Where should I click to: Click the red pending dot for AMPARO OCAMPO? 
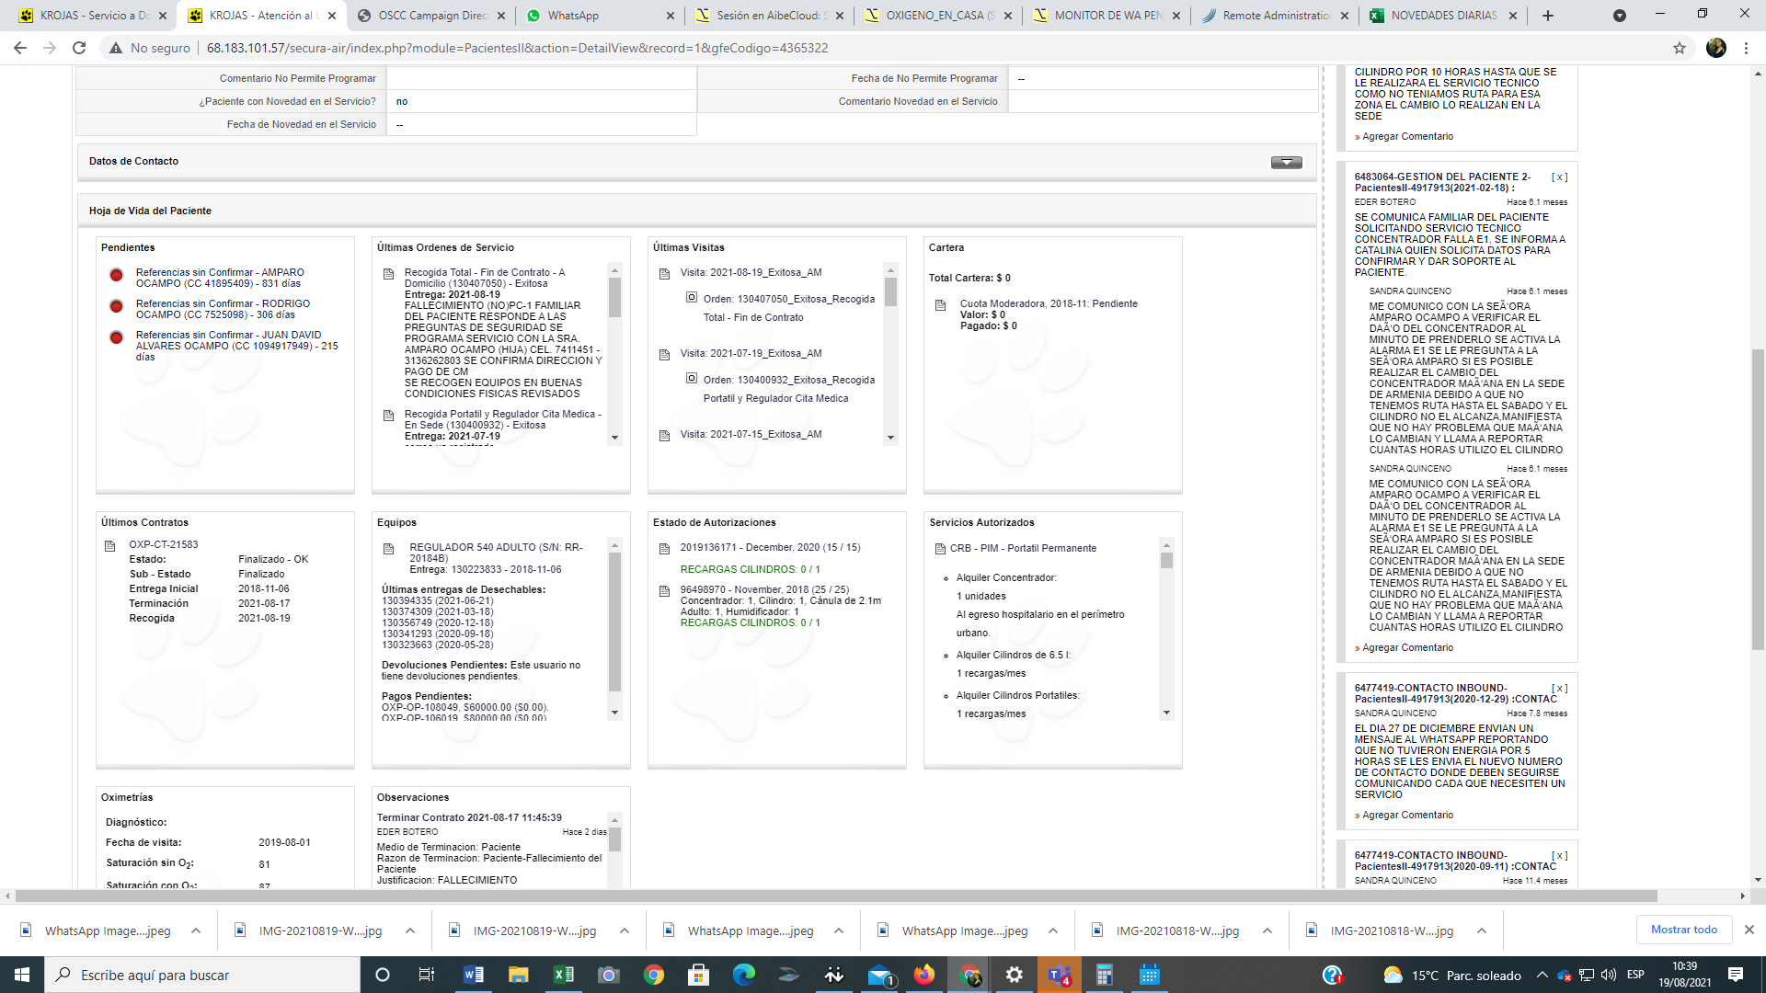(116, 275)
